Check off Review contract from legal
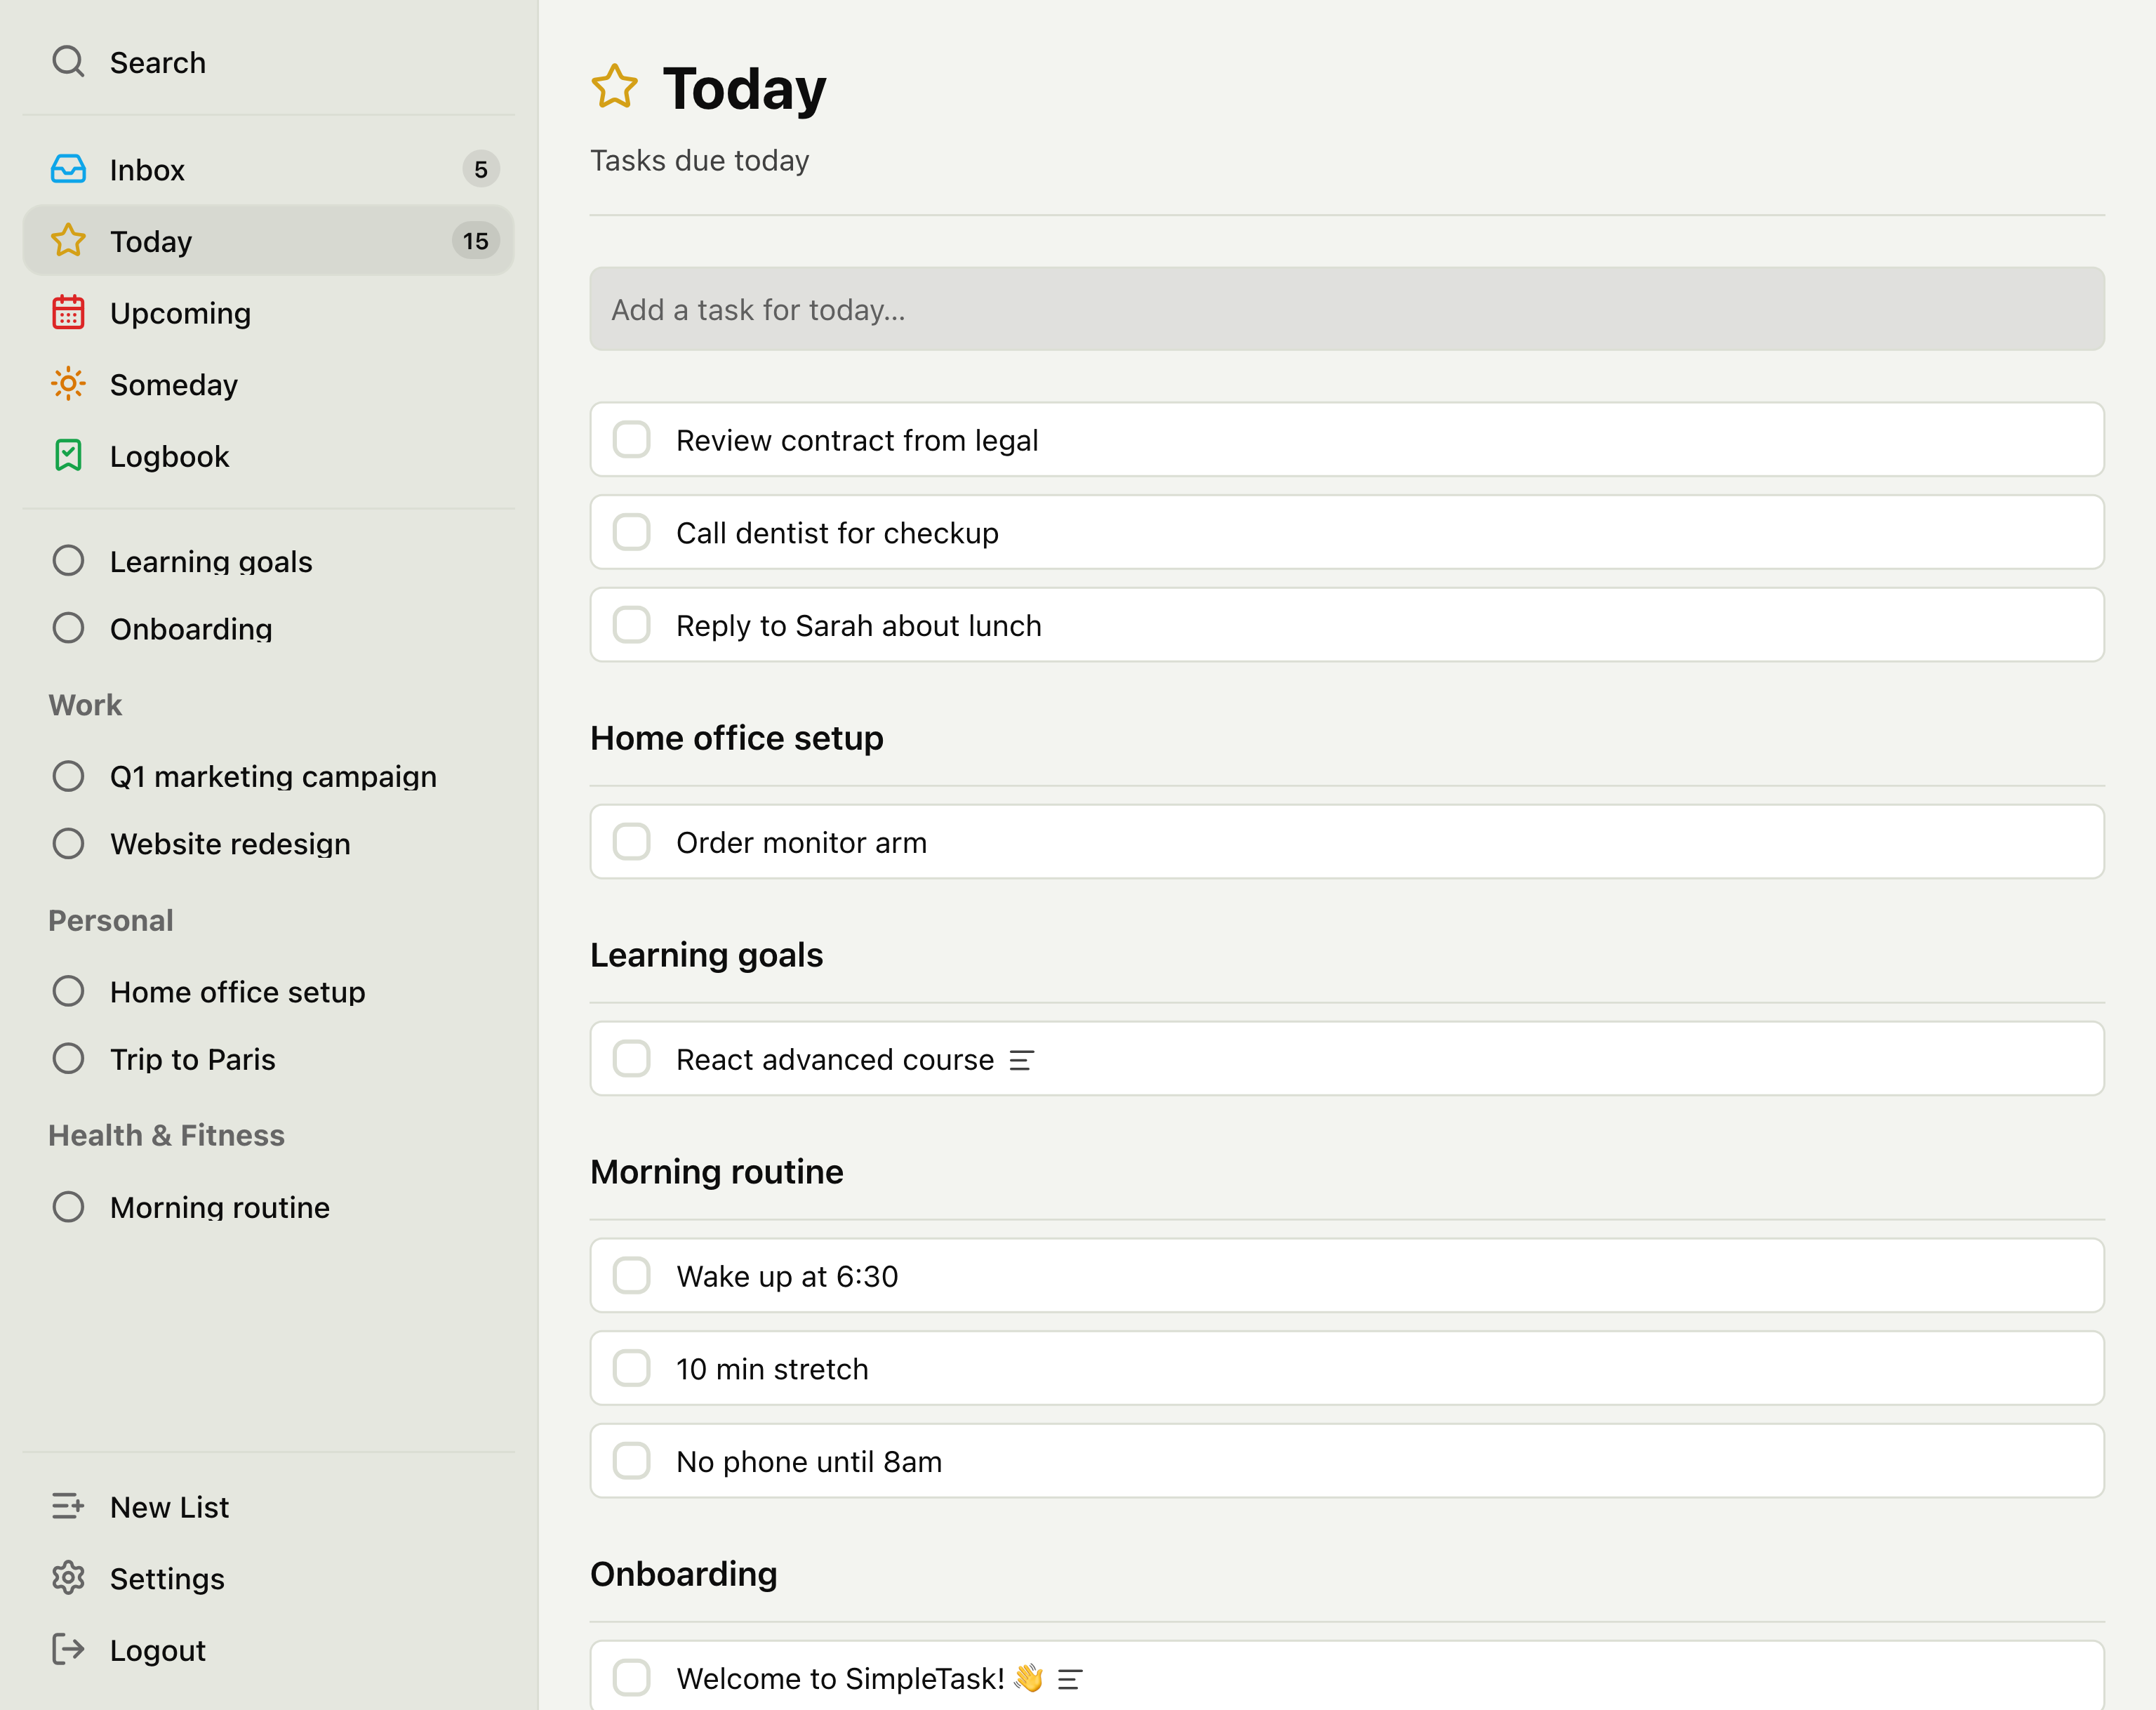 click(x=631, y=440)
